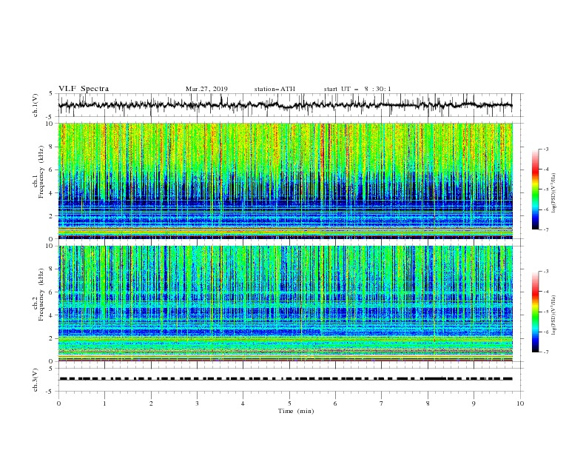The height and width of the screenshot is (453, 586).
Task: Click the ch.1 voltage waveform trace
Action: click(x=285, y=105)
